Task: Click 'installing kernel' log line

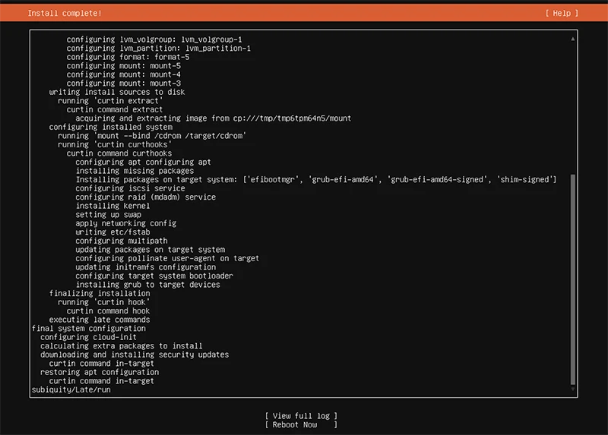Action: [112, 206]
